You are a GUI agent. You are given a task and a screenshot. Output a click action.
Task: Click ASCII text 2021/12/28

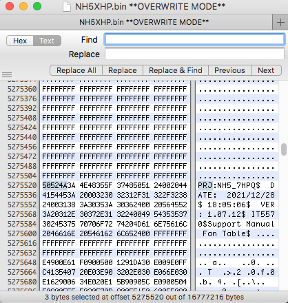point(251,195)
